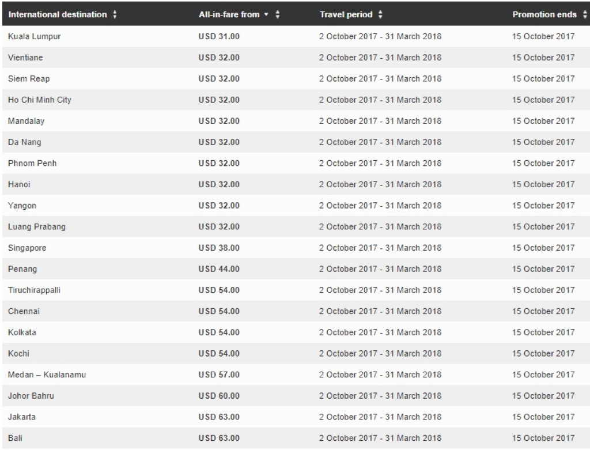
Task: Click Johor Bahru's USD 60.00 fare
Action: [219, 396]
